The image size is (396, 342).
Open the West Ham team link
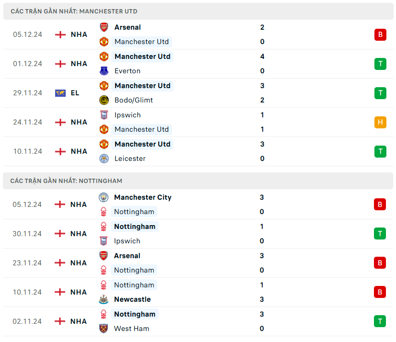coord(131,329)
